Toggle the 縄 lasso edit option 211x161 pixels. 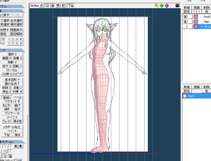pyautogui.click(x=21, y=146)
